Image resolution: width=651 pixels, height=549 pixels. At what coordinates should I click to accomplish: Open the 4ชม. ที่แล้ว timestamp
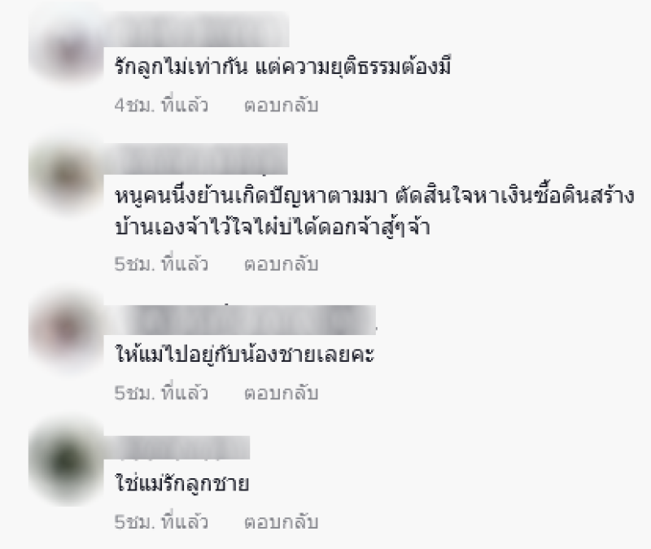point(161,106)
